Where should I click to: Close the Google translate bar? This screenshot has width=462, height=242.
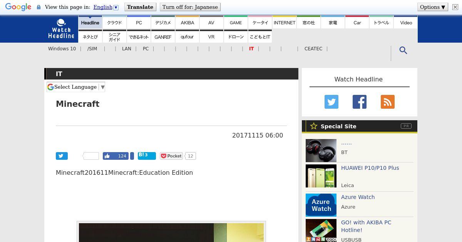[454, 7]
